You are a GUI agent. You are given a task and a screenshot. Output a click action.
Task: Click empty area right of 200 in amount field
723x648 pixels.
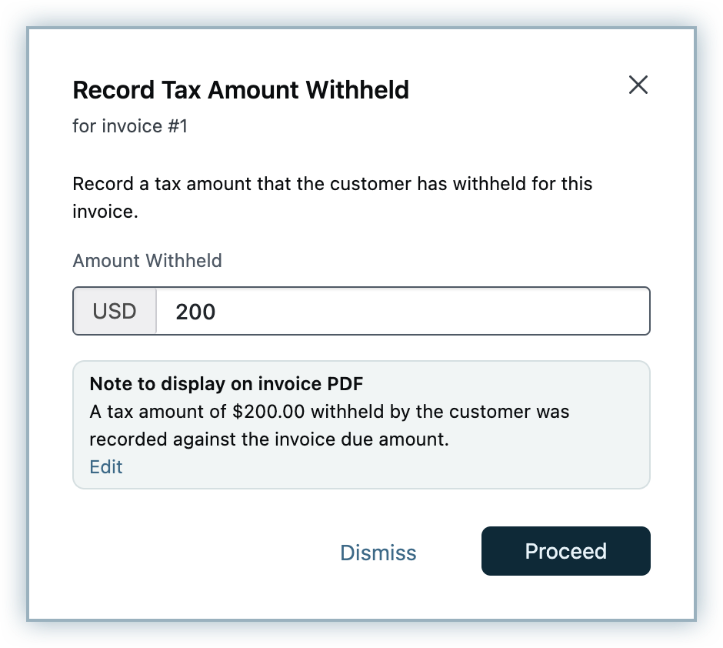[461, 312]
